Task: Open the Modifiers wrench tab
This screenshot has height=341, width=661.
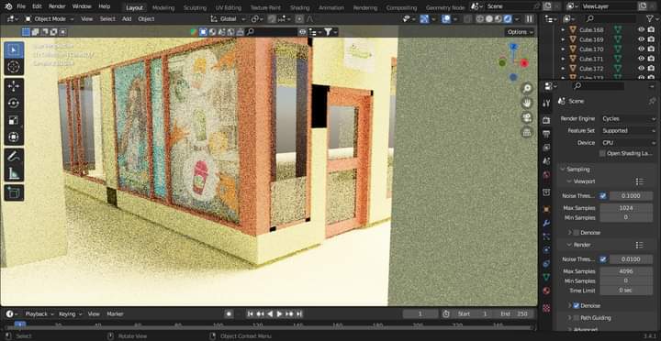Action: coord(546,223)
